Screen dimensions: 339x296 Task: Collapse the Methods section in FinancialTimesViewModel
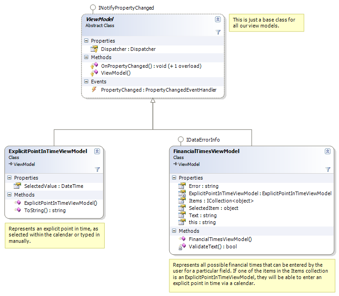pyautogui.click(x=174, y=230)
